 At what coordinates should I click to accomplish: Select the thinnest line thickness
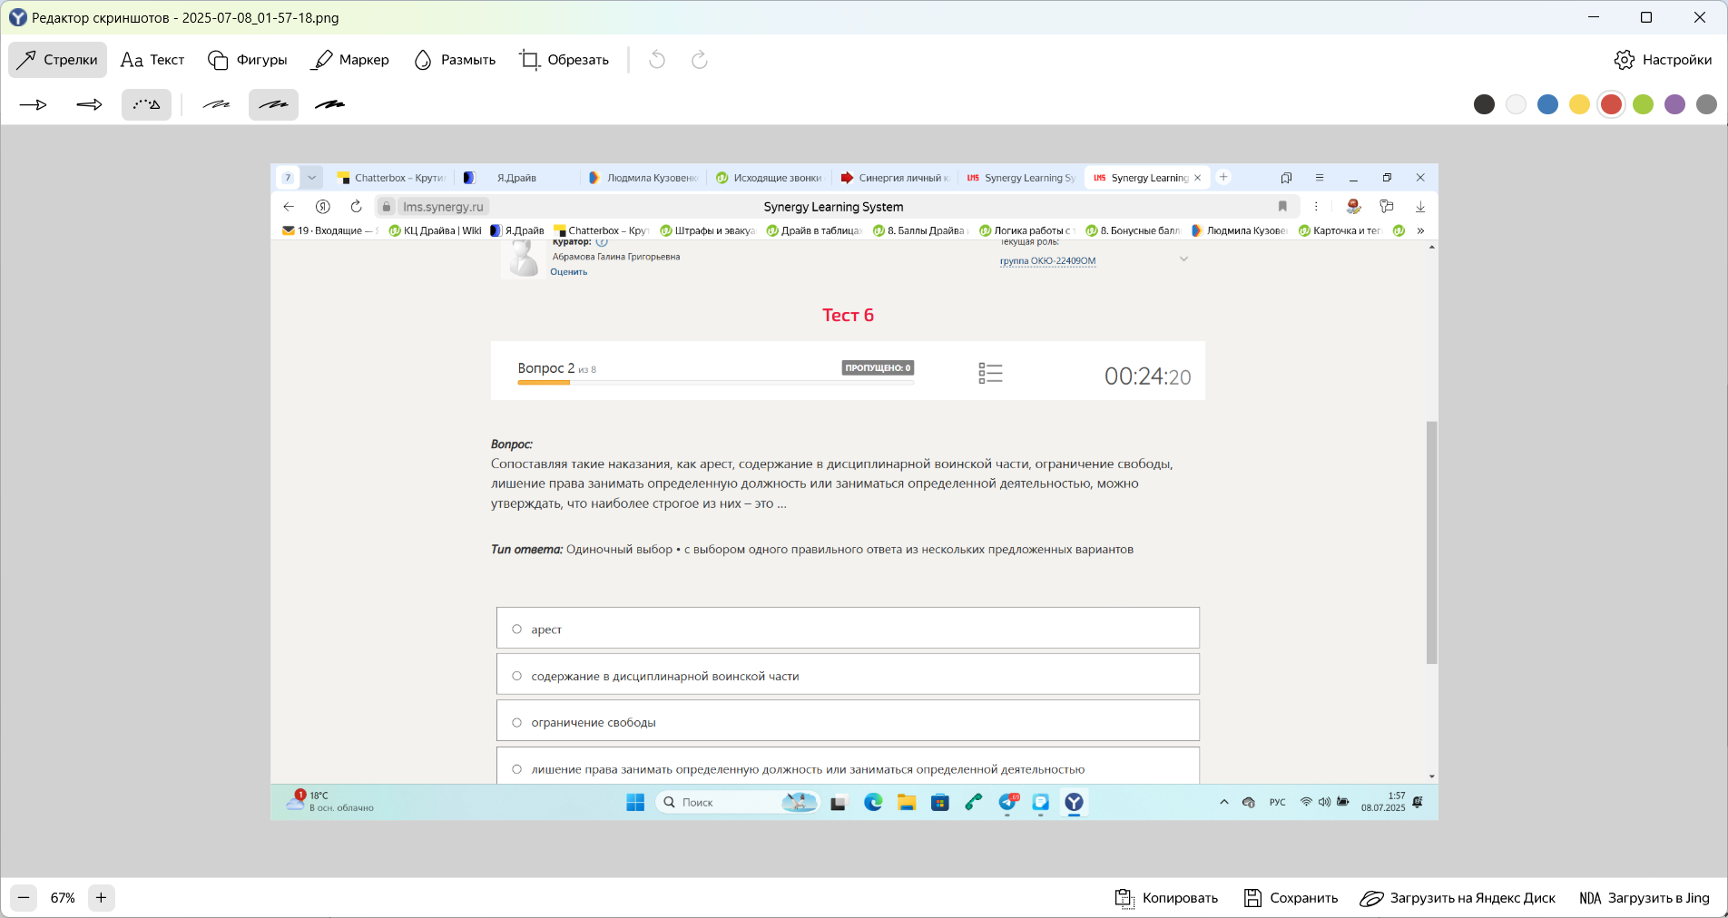pyautogui.click(x=216, y=105)
